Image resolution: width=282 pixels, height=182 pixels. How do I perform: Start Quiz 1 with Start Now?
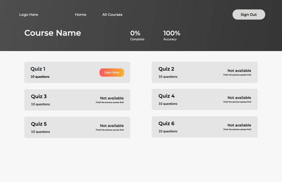coord(112,73)
